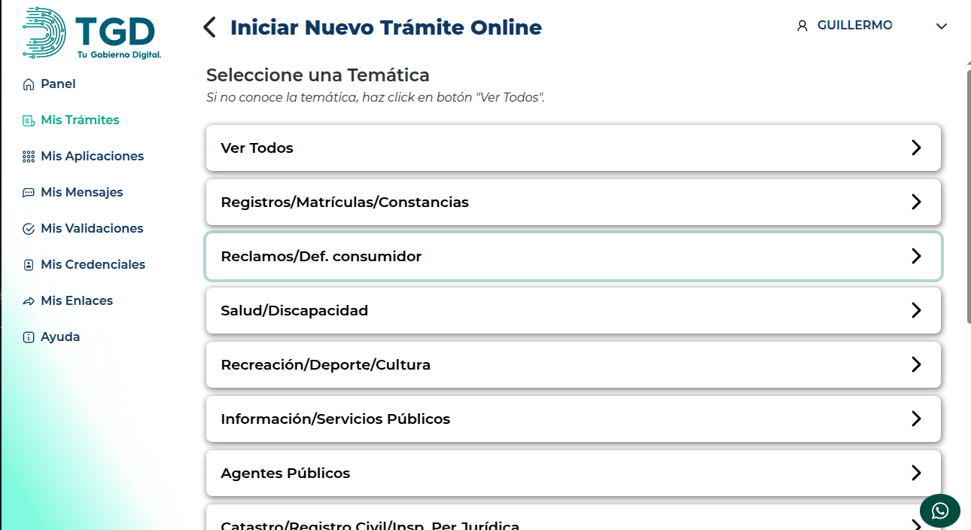Select the Registros/Matrículas/Constancias category

[x=574, y=202]
